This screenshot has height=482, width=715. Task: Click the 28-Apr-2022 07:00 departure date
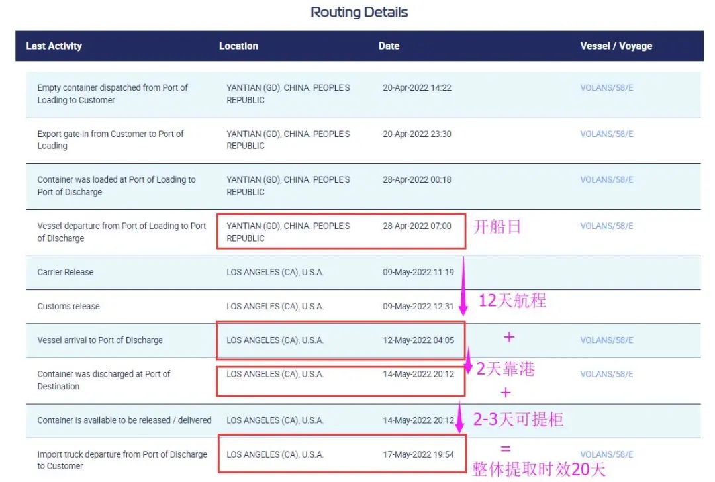pyautogui.click(x=416, y=226)
